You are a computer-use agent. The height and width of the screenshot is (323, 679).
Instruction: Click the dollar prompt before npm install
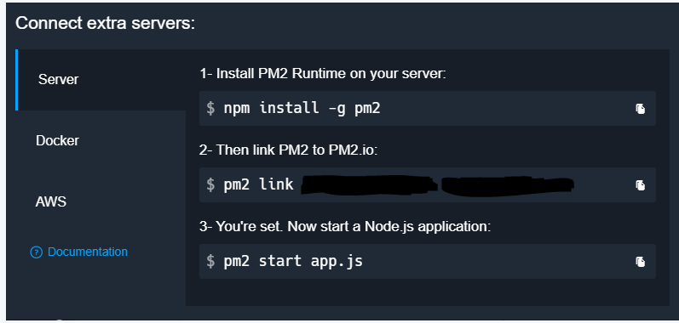(210, 109)
